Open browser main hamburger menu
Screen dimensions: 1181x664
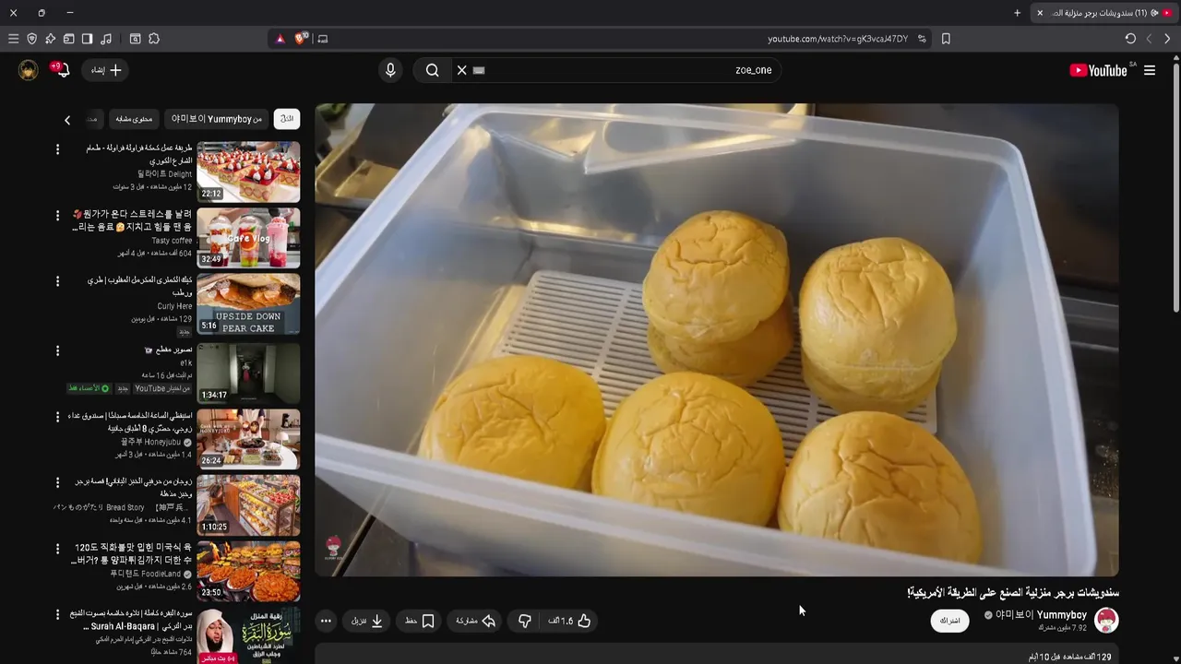[13, 39]
